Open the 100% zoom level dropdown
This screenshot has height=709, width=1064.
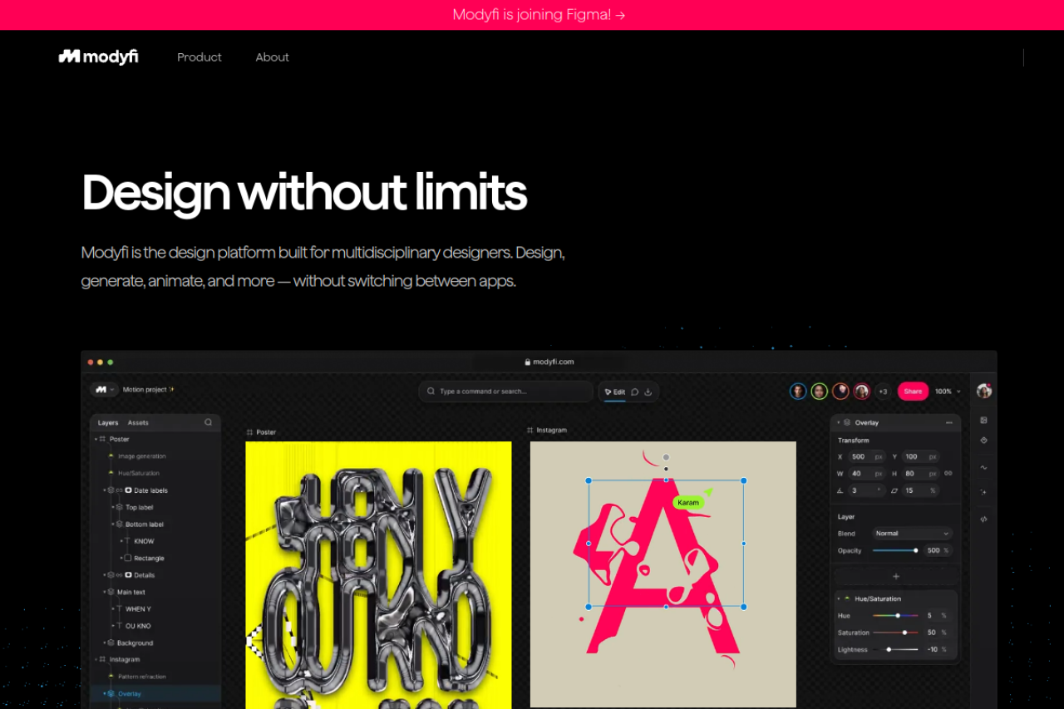948,391
